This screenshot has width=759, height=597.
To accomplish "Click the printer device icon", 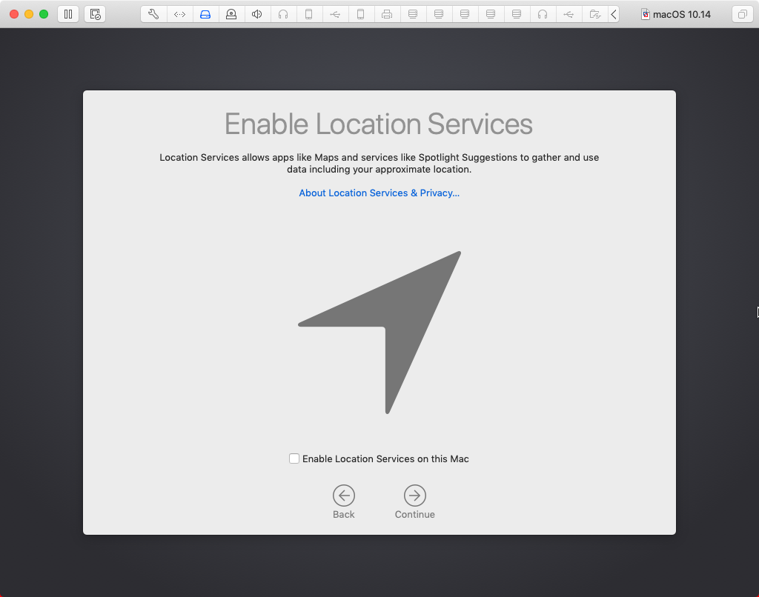I will click(387, 13).
